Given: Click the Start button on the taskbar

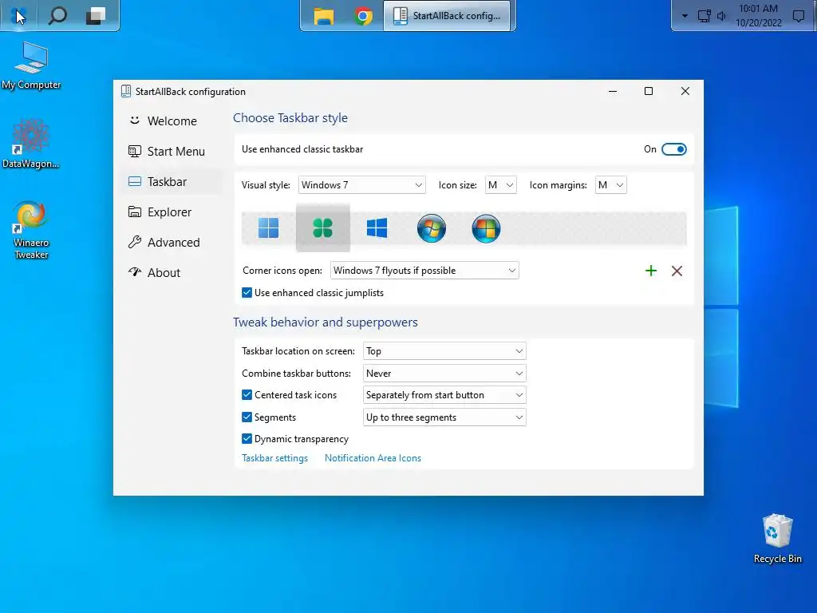Looking at the screenshot, I should tap(18, 16).
